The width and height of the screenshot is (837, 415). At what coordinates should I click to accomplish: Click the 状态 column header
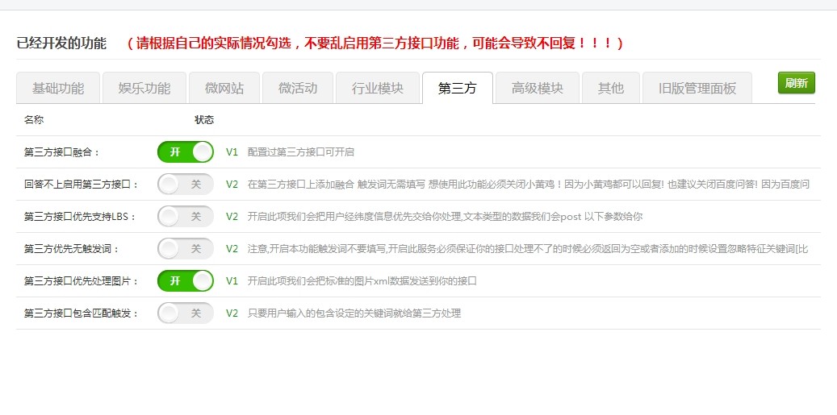point(204,119)
